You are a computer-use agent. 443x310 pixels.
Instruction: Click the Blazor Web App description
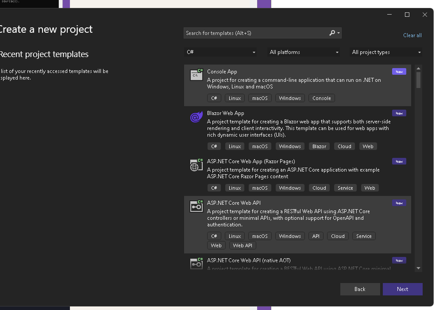pos(299,128)
